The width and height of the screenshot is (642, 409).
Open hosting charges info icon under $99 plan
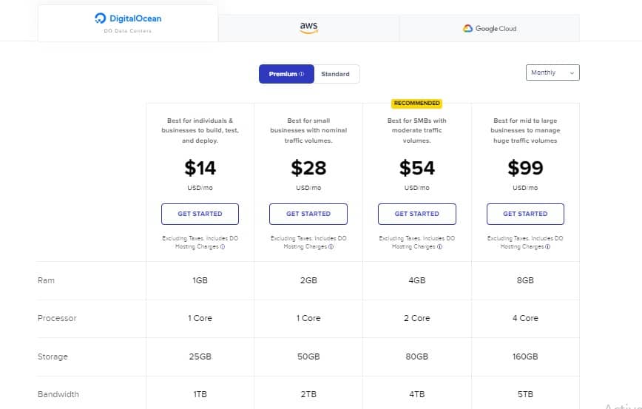(x=548, y=247)
